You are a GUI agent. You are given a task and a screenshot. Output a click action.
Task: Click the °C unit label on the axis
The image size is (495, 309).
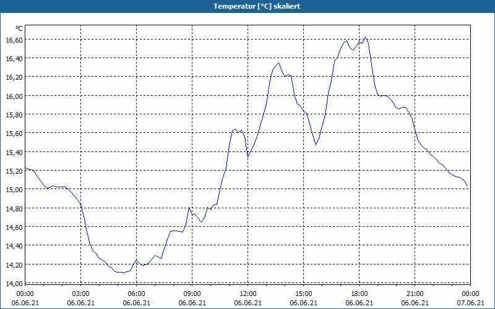(x=19, y=28)
